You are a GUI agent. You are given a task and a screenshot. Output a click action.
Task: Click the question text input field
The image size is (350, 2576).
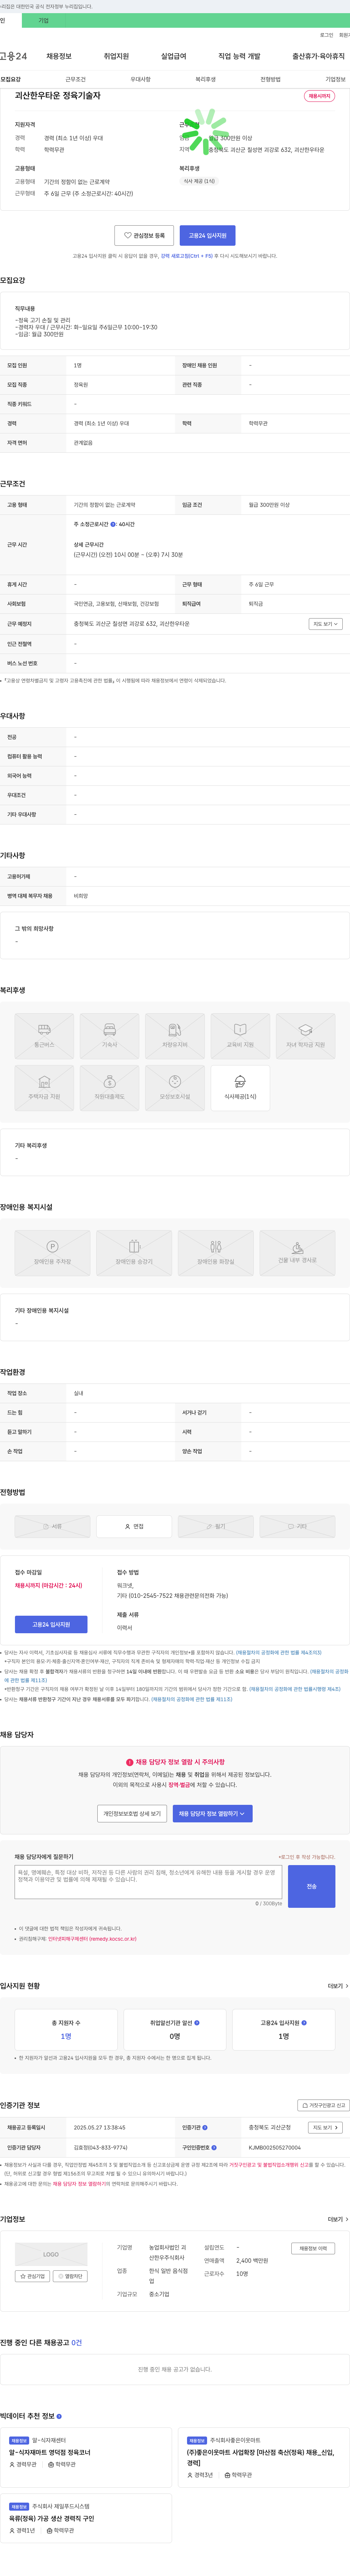coord(149,1881)
